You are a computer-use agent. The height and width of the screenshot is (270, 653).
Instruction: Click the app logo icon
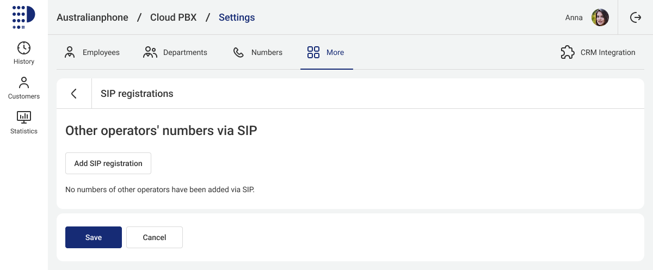[23, 17]
